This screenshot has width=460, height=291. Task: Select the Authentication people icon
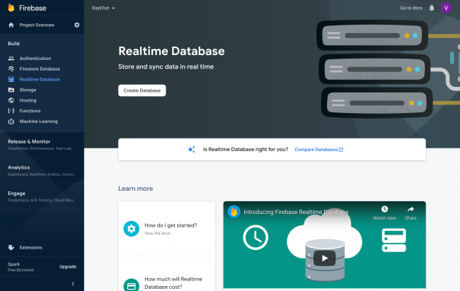coord(11,58)
